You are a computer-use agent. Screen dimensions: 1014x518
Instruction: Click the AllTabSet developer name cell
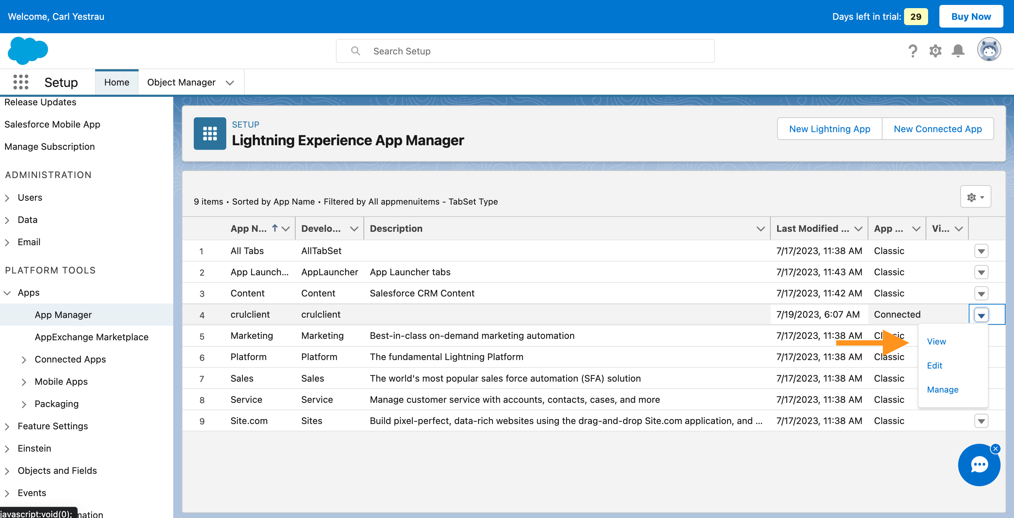click(x=321, y=251)
